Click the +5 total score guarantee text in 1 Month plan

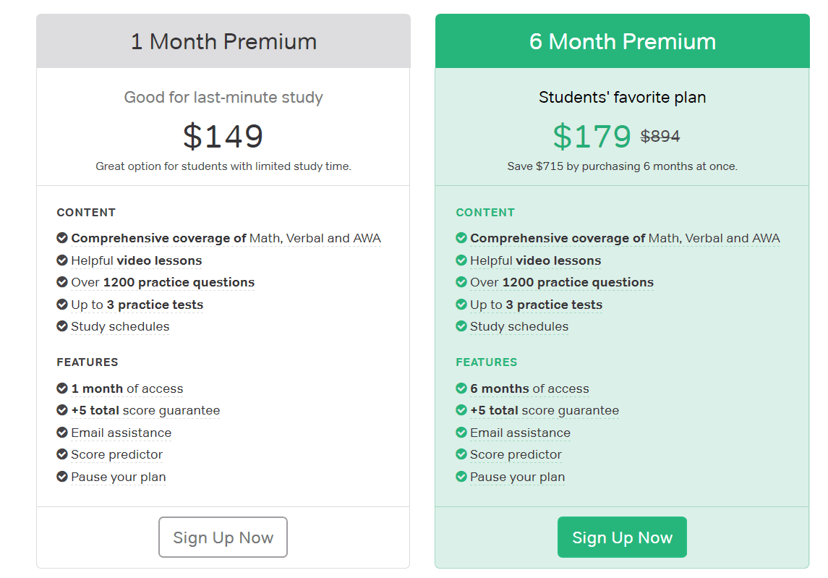click(x=146, y=410)
